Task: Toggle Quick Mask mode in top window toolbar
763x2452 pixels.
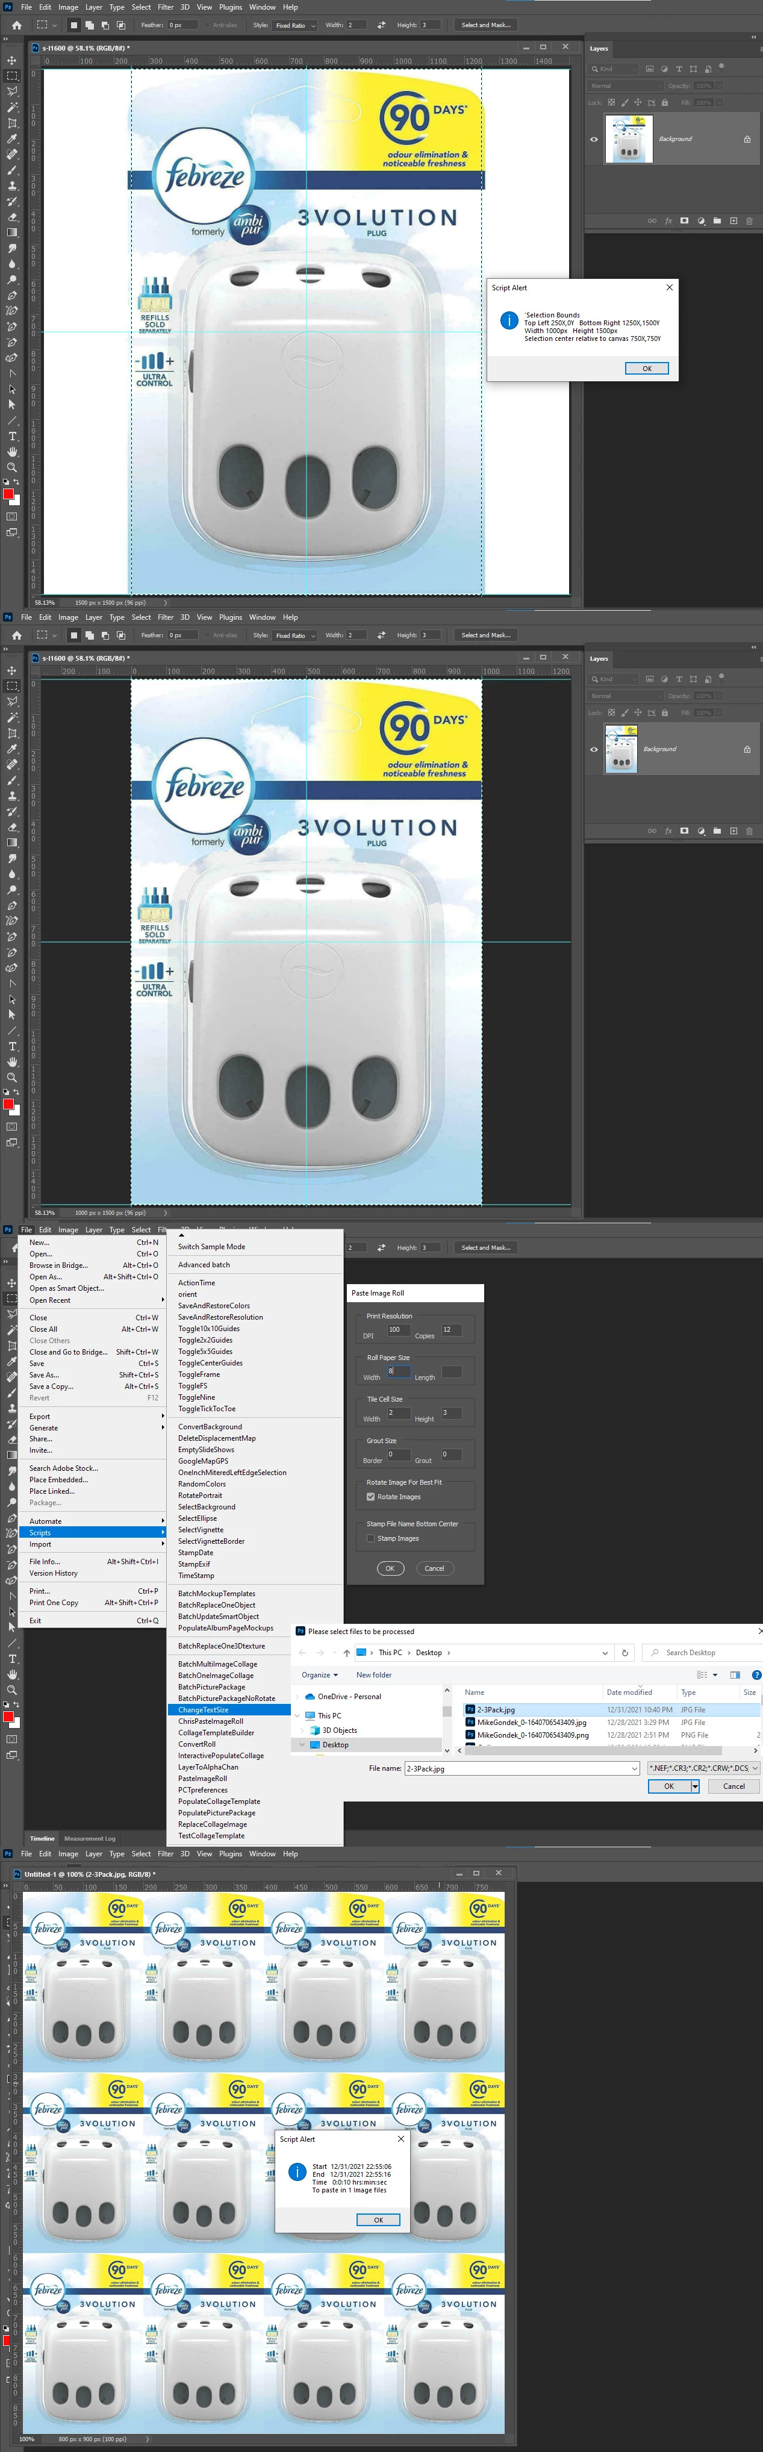Action: tap(11, 517)
